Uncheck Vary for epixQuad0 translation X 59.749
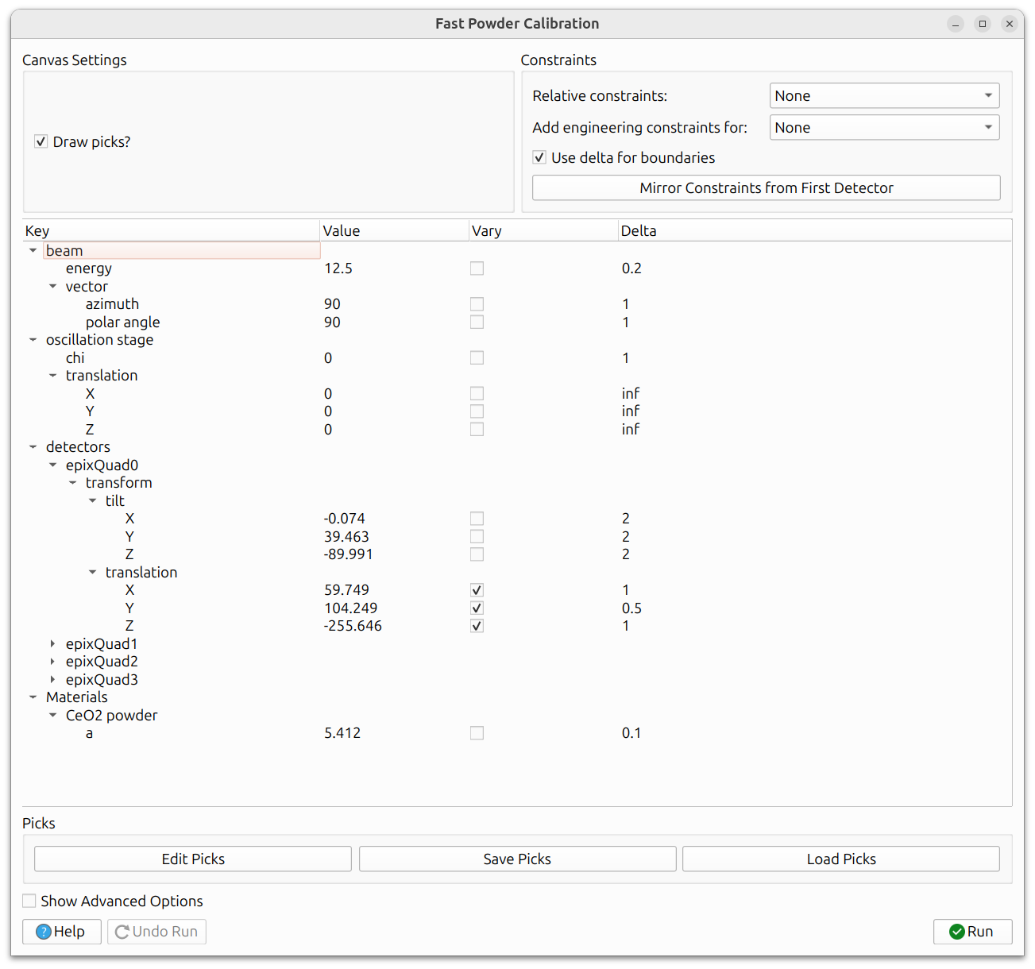The height and width of the screenshot is (969, 1035). click(x=477, y=590)
